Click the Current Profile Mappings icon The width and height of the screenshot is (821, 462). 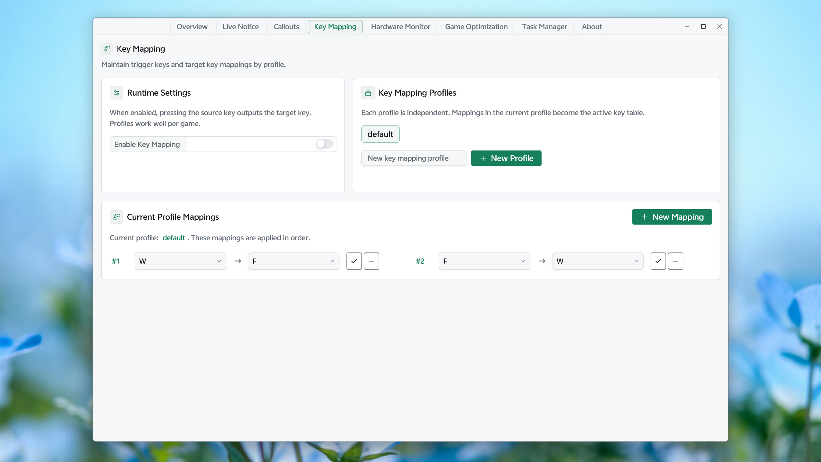click(x=116, y=217)
